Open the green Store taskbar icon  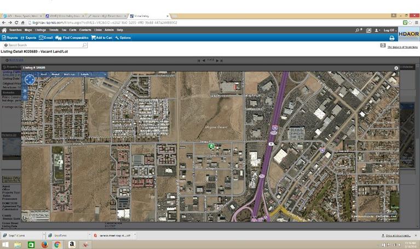[31, 245]
